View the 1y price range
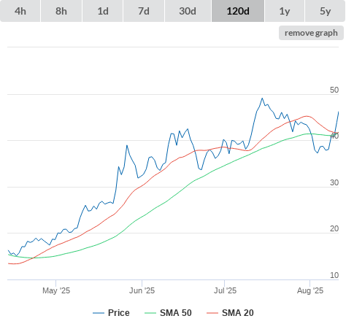Image resolution: width=346 pixels, height=332 pixels. coord(285,11)
